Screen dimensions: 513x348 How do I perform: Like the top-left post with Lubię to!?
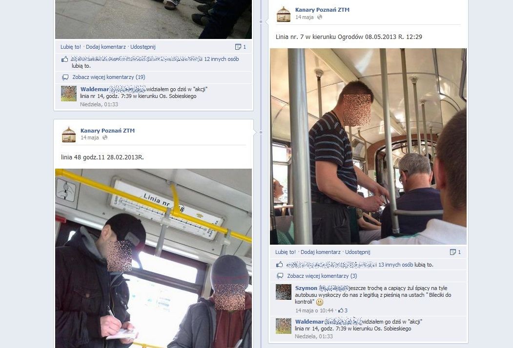coord(71,47)
